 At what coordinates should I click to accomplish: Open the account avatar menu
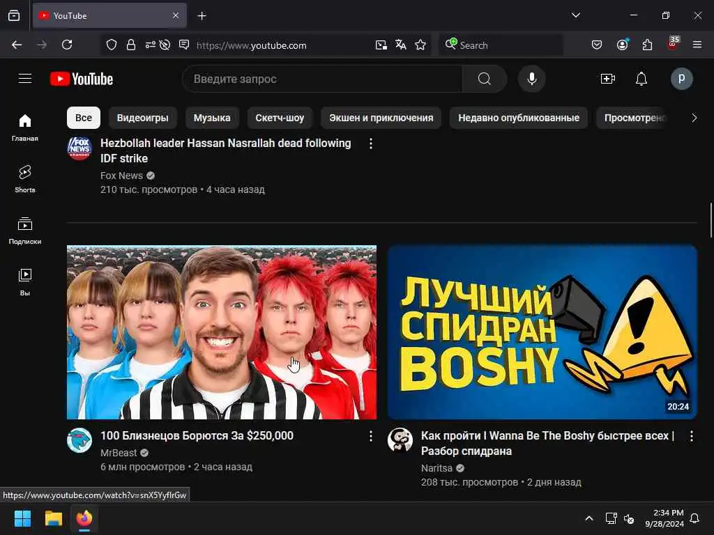[681, 79]
